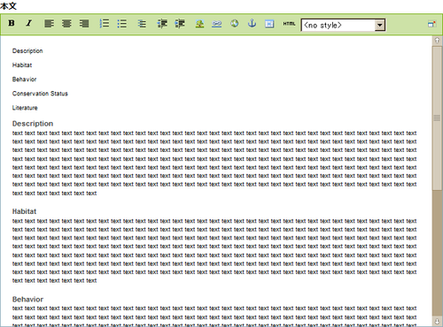Center align the text
Screen dimensions: 443x327
66,24
